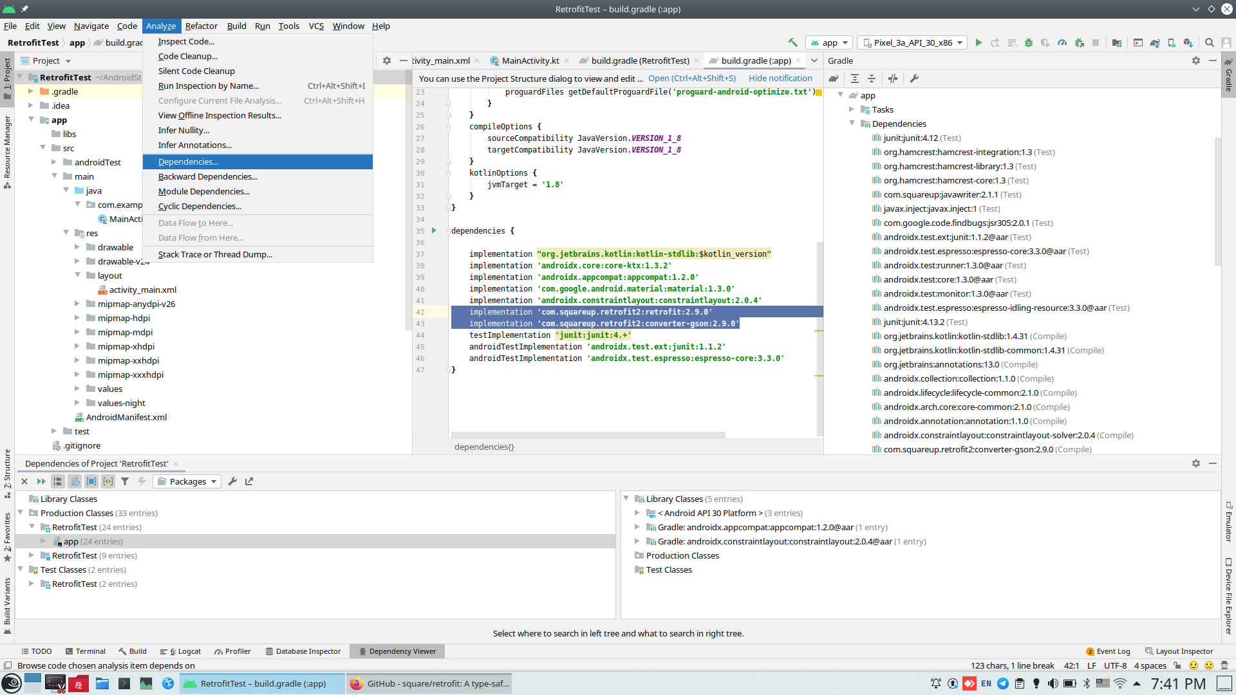Image resolution: width=1236 pixels, height=695 pixels.
Task: Click the Debug app bug icon
Action: pos(1029,42)
